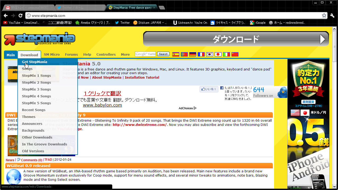Click the browser Back arrow

tap(6, 16)
